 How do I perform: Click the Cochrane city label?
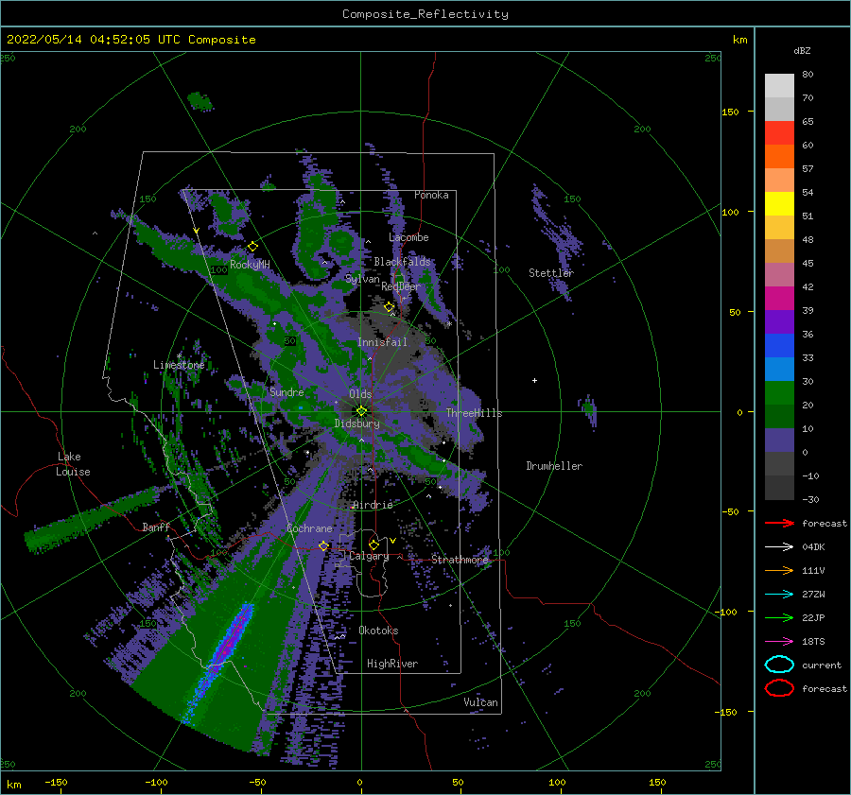tap(309, 528)
